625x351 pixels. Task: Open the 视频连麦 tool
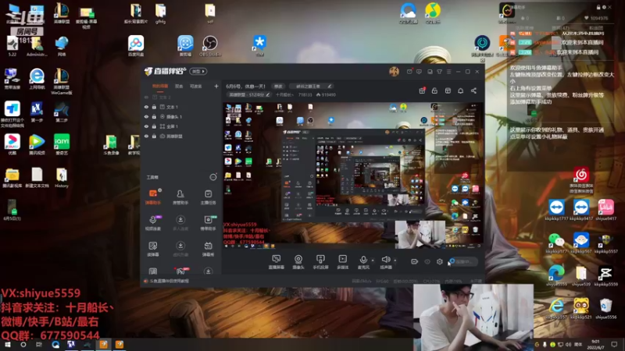coord(153,223)
